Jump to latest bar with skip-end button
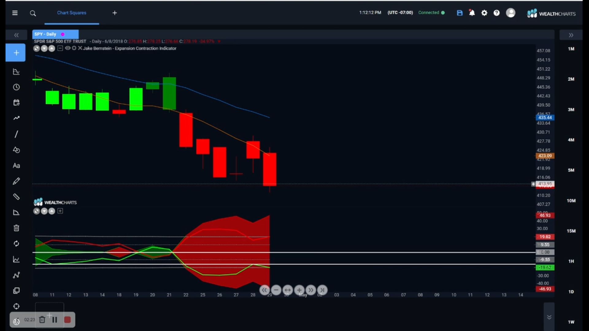 [322, 290]
